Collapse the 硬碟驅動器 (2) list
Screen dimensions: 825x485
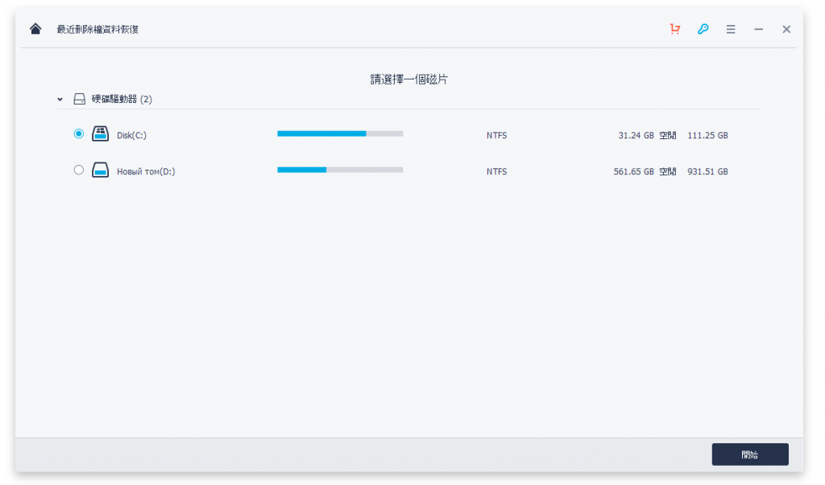point(60,100)
